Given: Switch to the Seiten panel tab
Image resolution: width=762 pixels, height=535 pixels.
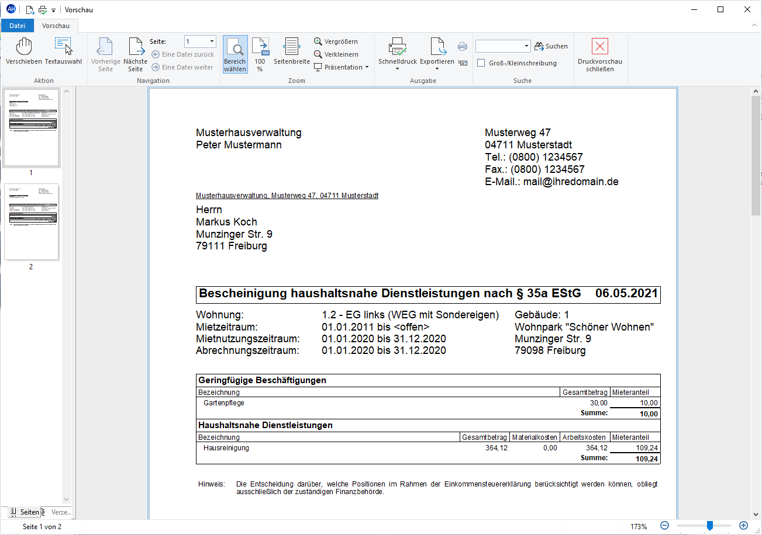Looking at the screenshot, I should 25,512.
